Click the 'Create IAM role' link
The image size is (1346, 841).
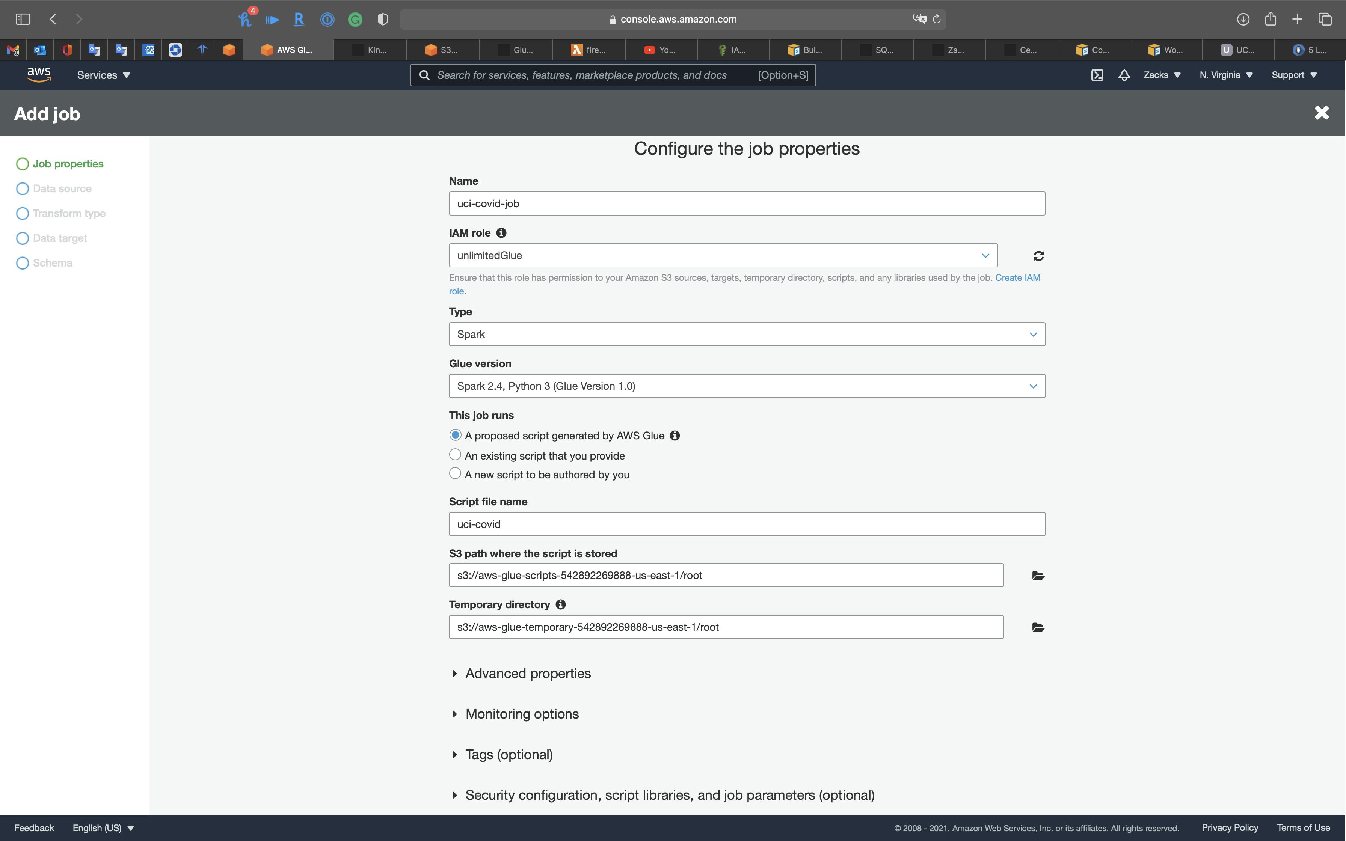click(1017, 277)
